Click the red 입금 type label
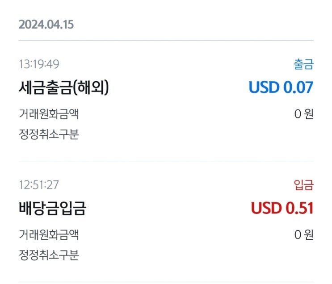 click(x=303, y=185)
